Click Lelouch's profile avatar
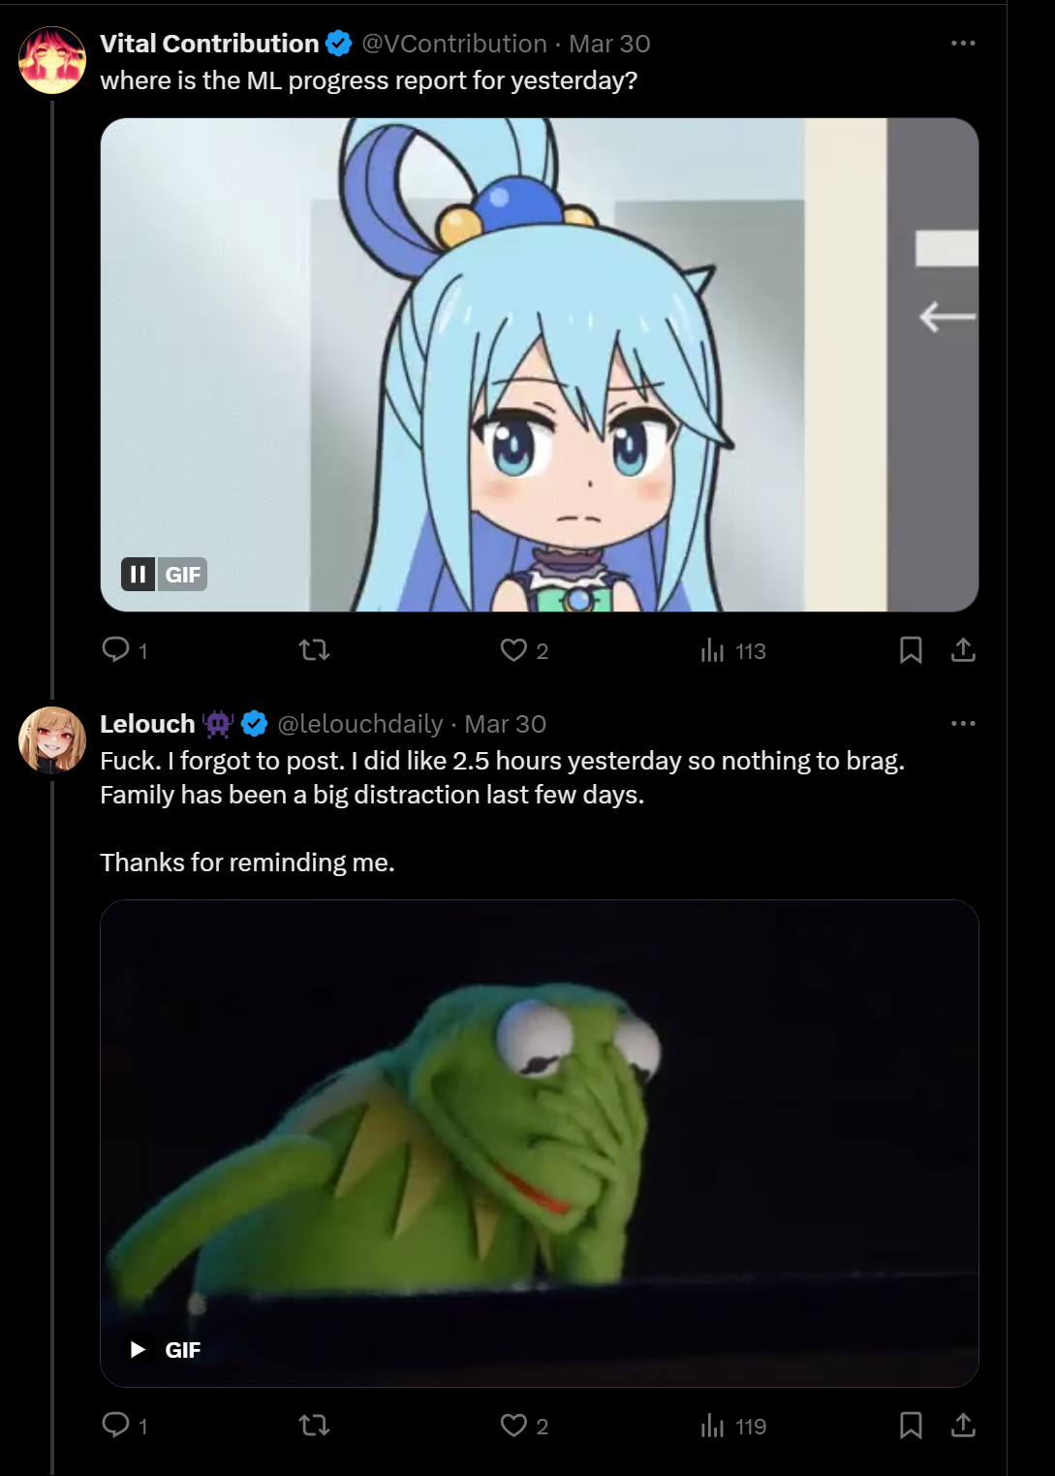Image resolution: width=1055 pixels, height=1476 pixels. click(x=50, y=738)
